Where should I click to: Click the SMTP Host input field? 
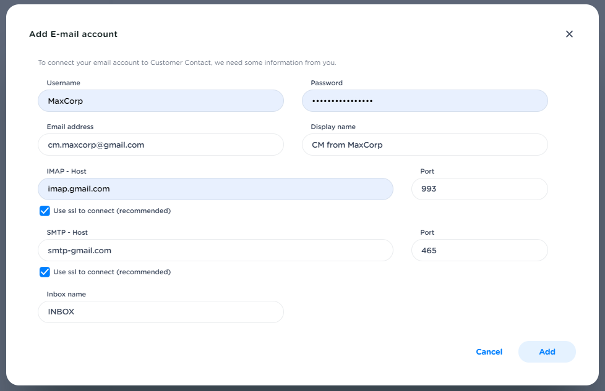(215, 250)
